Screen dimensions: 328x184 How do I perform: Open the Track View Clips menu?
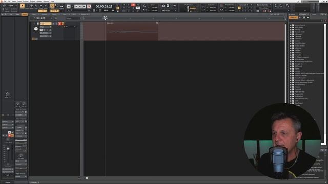(64, 14)
